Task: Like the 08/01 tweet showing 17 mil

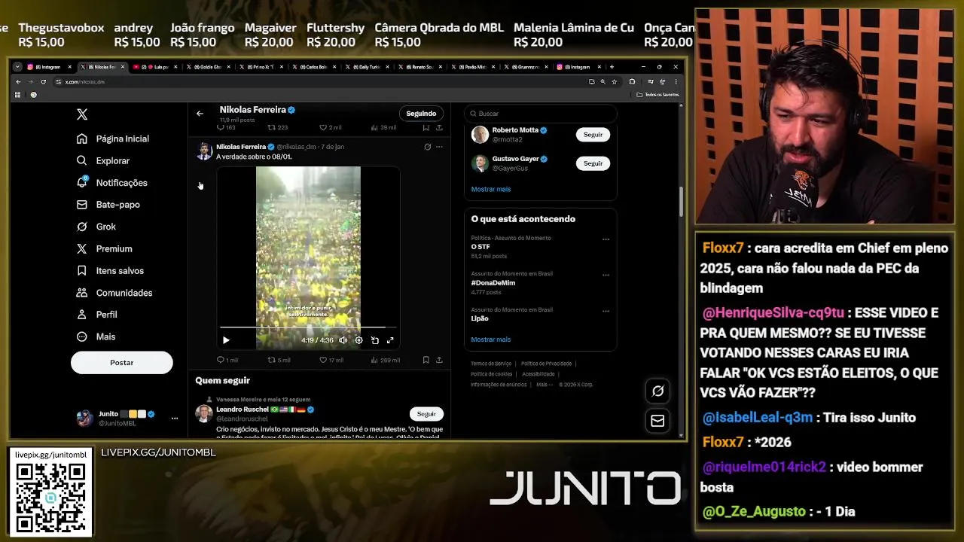Action: [x=331, y=360]
